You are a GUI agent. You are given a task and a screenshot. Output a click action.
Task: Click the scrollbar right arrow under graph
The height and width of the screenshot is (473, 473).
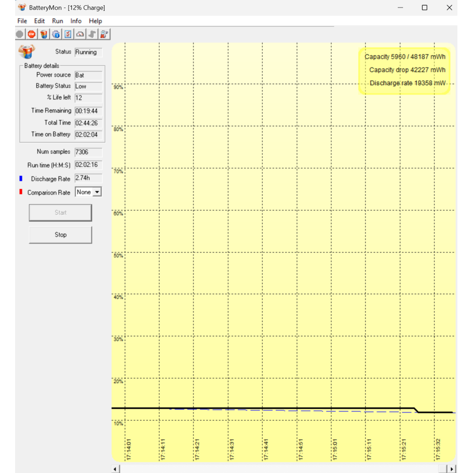452,469
